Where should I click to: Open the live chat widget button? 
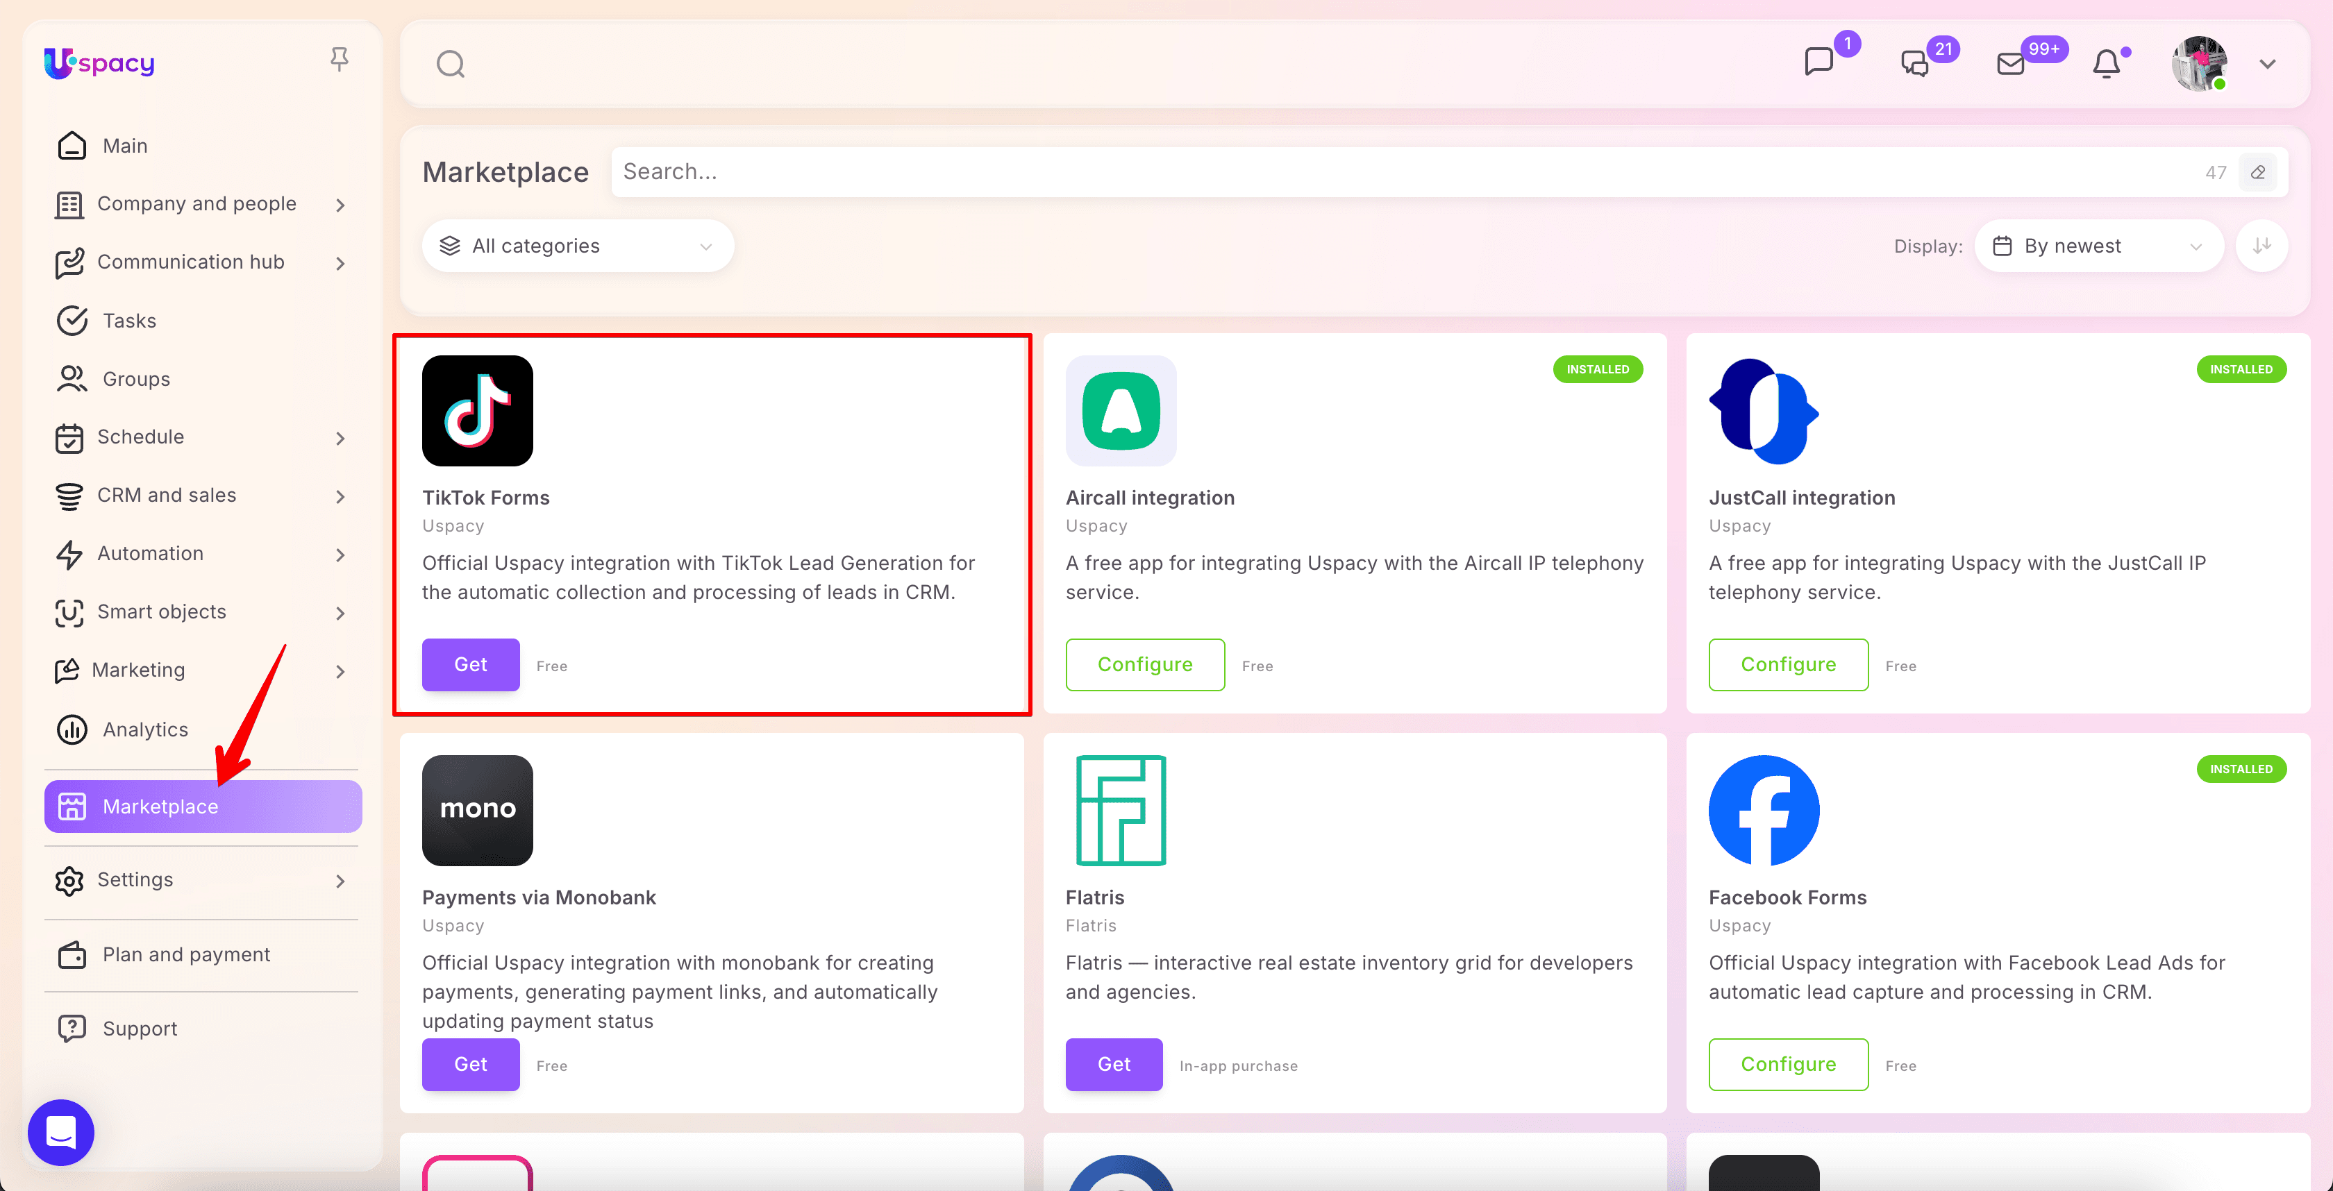coord(60,1131)
